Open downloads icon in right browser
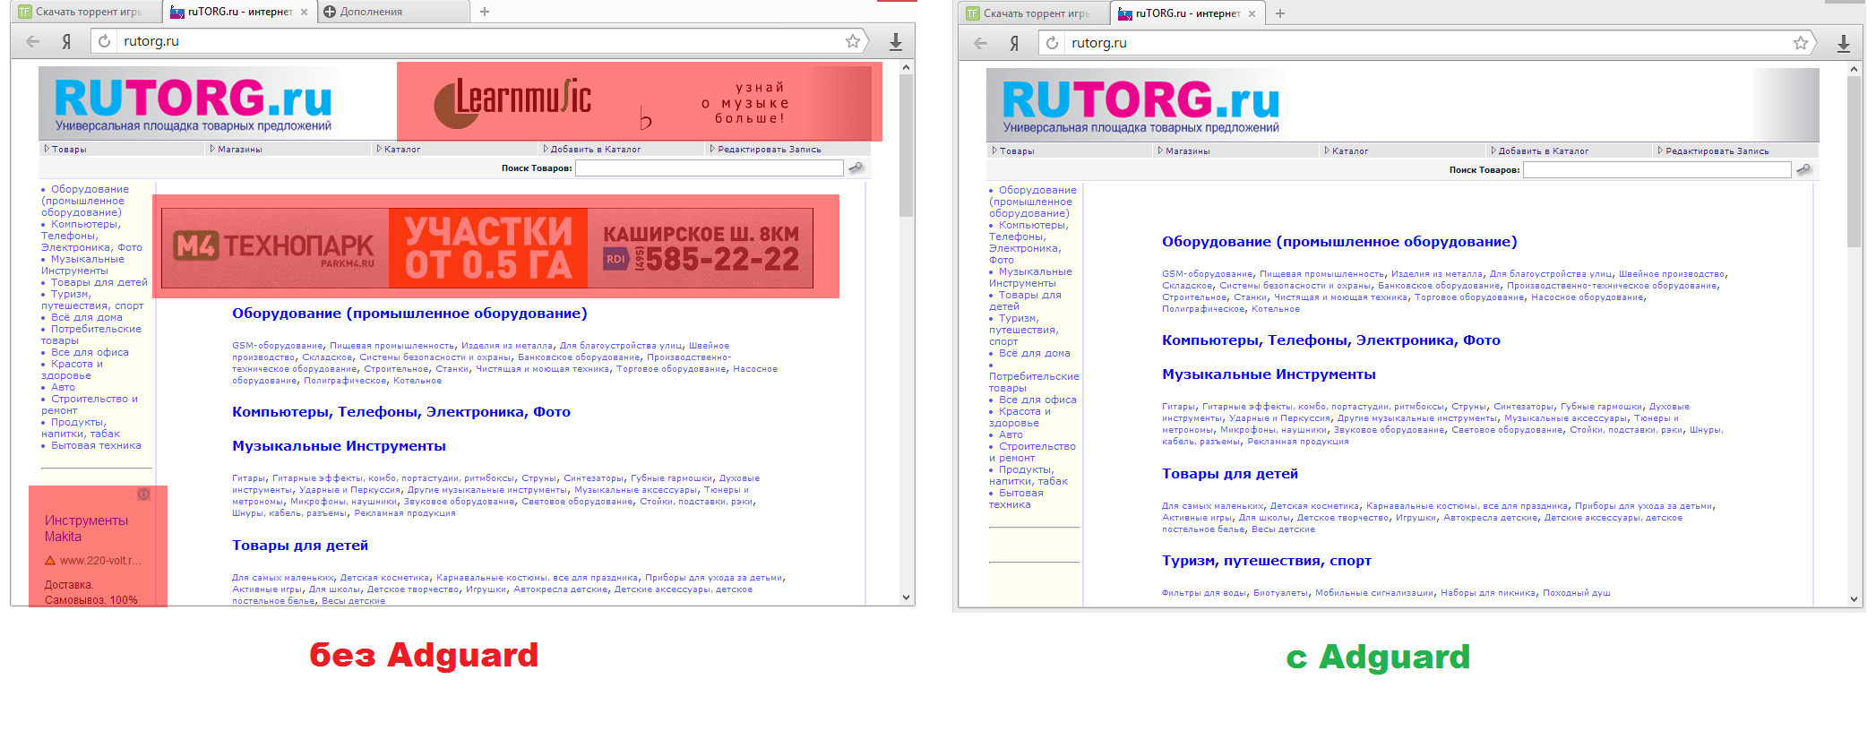This screenshot has height=731, width=1876. pyautogui.click(x=1843, y=43)
